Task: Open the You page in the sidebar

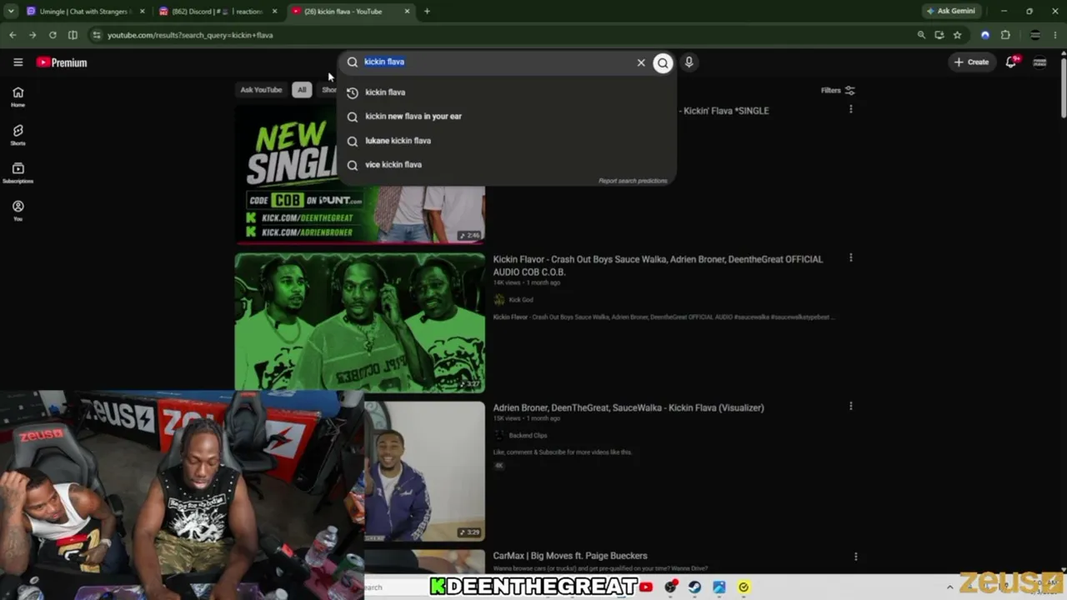Action: pos(18,210)
